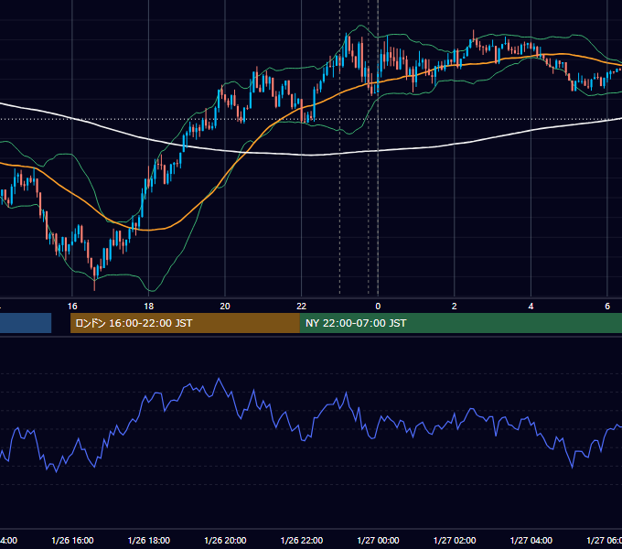The height and width of the screenshot is (549, 622).
Task: Click the 1/26 18:00 date label
Action: (x=149, y=540)
